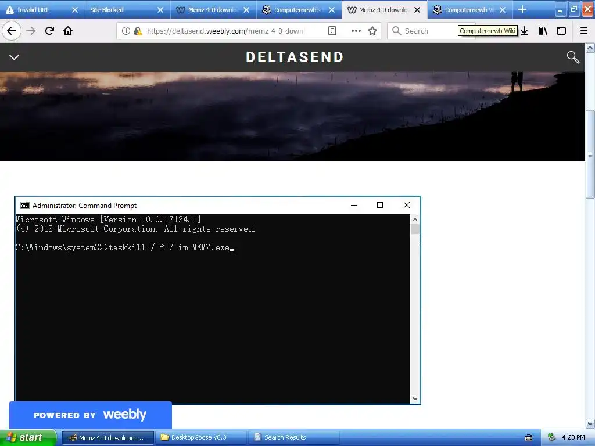Viewport: 595px width, 446px height.
Task: Click the page scrollbar down arrow
Action: [x=590, y=423]
